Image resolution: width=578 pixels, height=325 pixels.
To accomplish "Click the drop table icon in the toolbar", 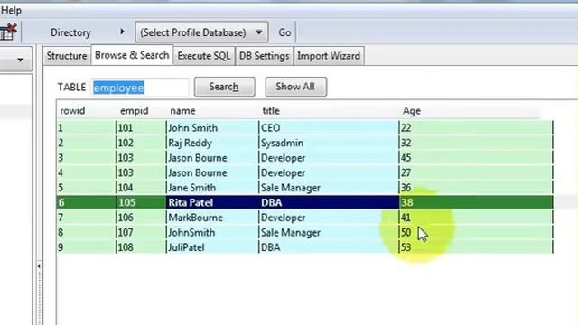I will (8, 32).
